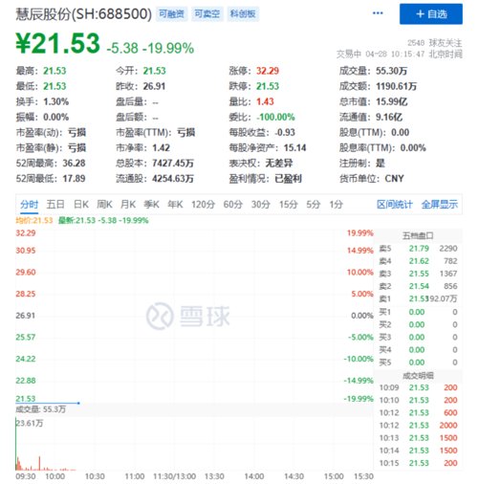478x484 pixels.
Task: Open 区间统计 range statistics
Action: point(395,205)
